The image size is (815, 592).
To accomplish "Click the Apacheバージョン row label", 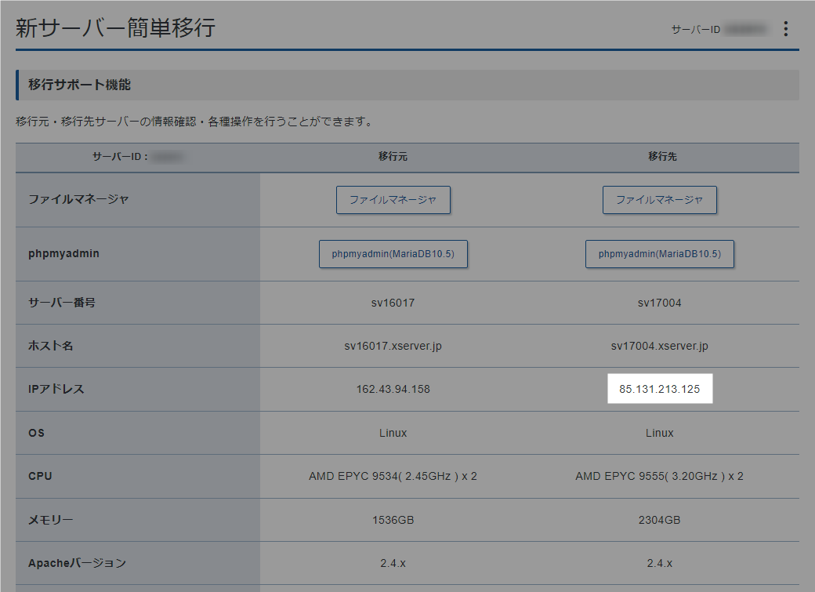I will point(63,562).
